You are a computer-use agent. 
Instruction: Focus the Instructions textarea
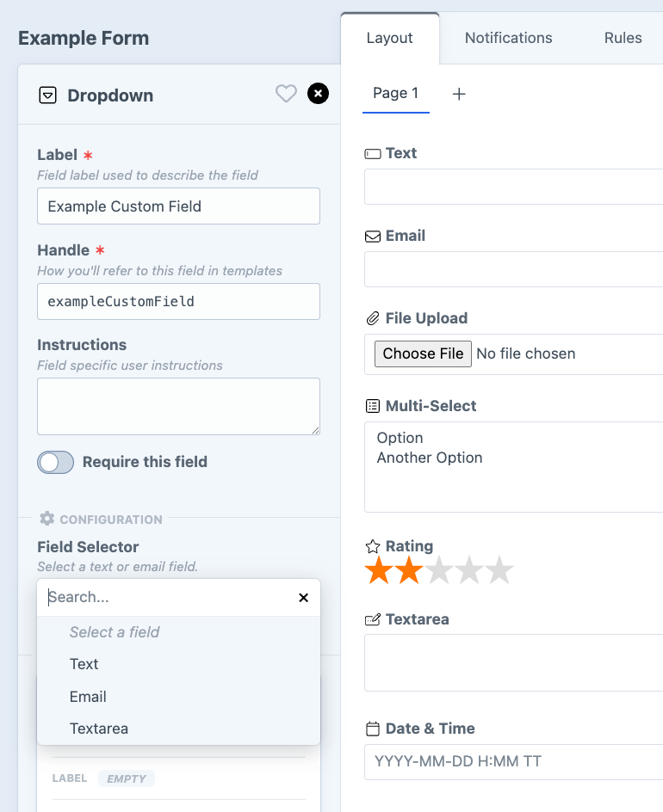178,406
